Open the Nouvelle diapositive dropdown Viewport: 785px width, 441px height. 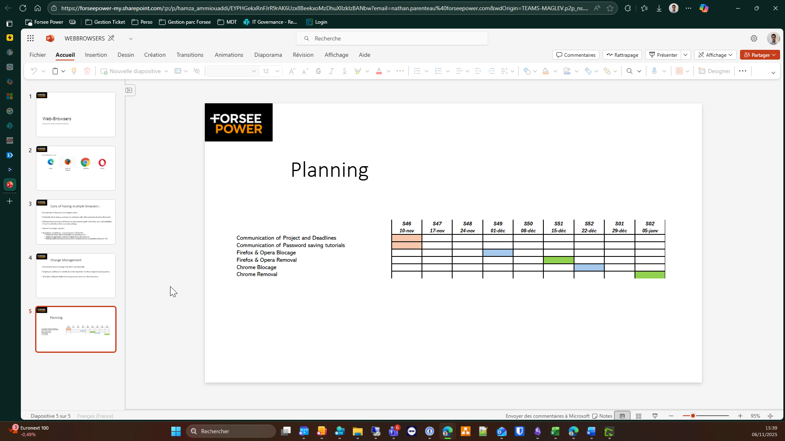(166, 71)
